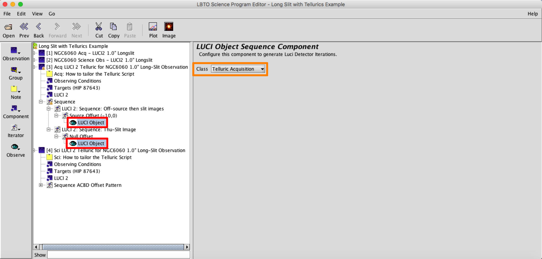Open the Class dropdown showing Telluric Acquisition
Screen dimensions: 542x259
pos(238,69)
